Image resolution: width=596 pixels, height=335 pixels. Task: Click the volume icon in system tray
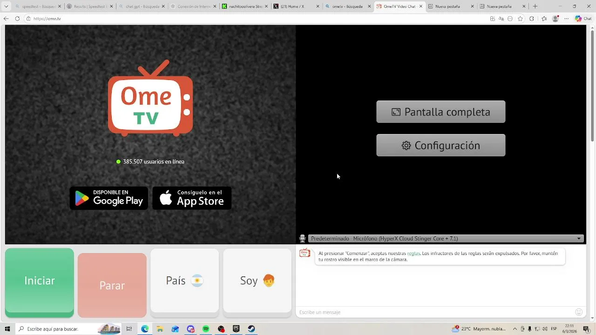544,329
